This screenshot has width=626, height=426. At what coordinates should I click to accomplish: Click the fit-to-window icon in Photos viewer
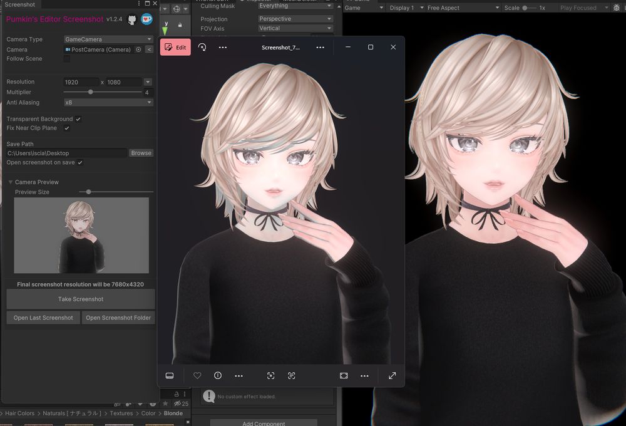pos(344,376)
